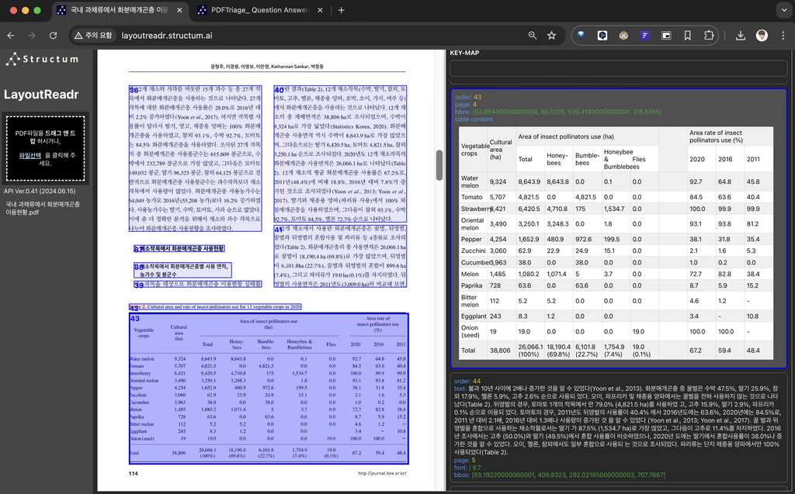Bookmark this page with the star icon
The image size is (795, 494).
pos(551,36)
